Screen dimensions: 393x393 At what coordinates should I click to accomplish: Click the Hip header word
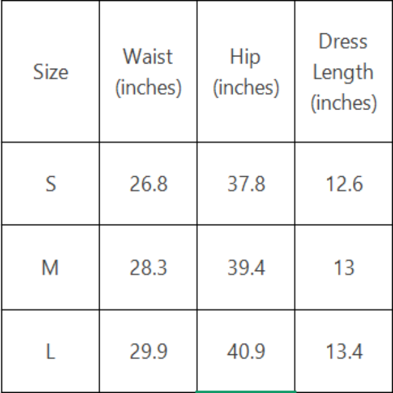(x=246, y=57)
